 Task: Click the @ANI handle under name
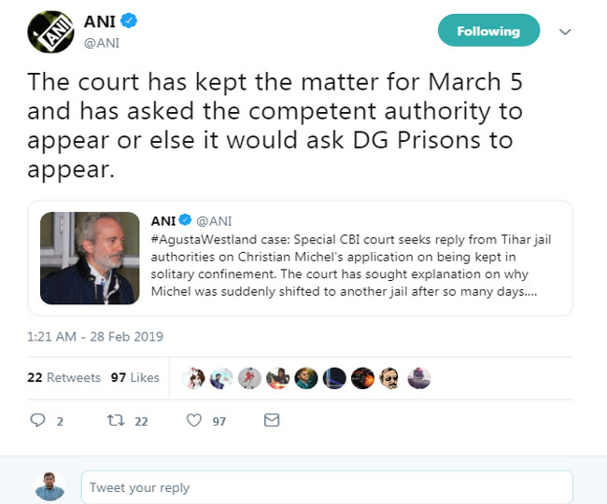[x=102, y=43]
